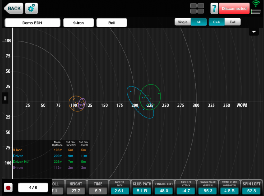Open the four-square grid view icon
Image resolution: width=264 pixels, height=196 pixels.
[x=197, y=8]
